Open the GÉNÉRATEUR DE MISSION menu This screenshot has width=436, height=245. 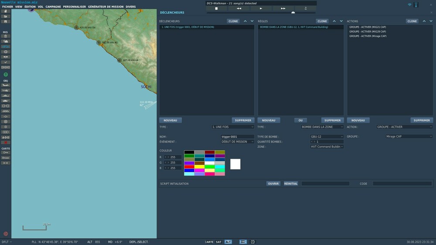(x=106, y=7)
